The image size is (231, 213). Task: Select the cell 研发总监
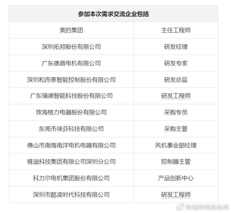pos(176,80)
